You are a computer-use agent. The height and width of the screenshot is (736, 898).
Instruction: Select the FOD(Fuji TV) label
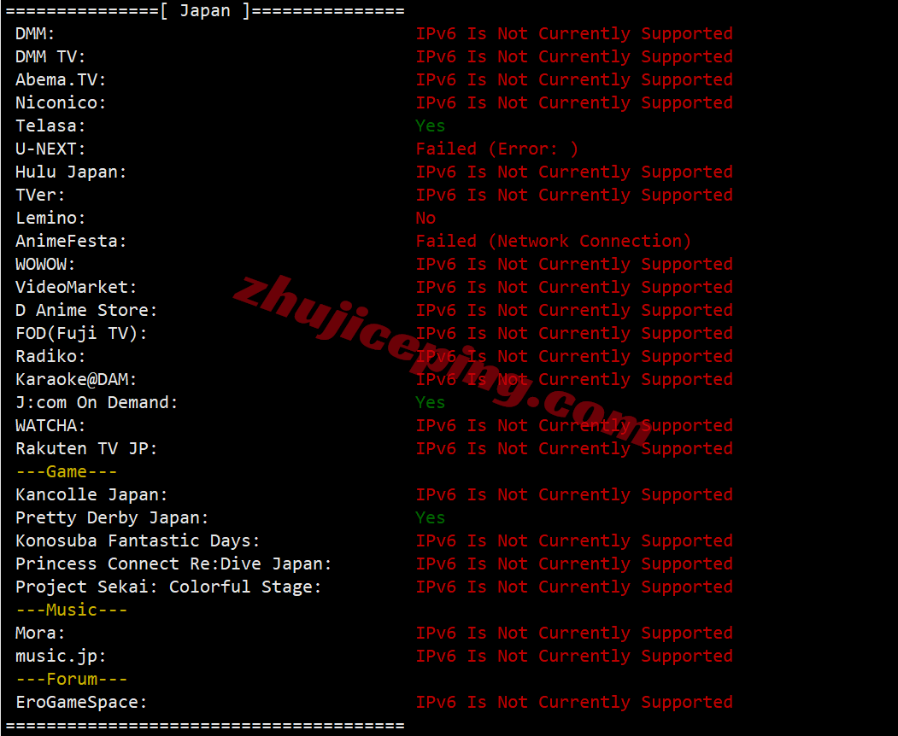pos(81,333)
